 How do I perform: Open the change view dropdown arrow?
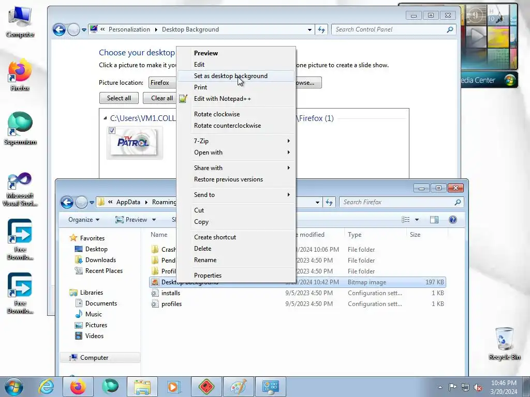coord(417,220)
